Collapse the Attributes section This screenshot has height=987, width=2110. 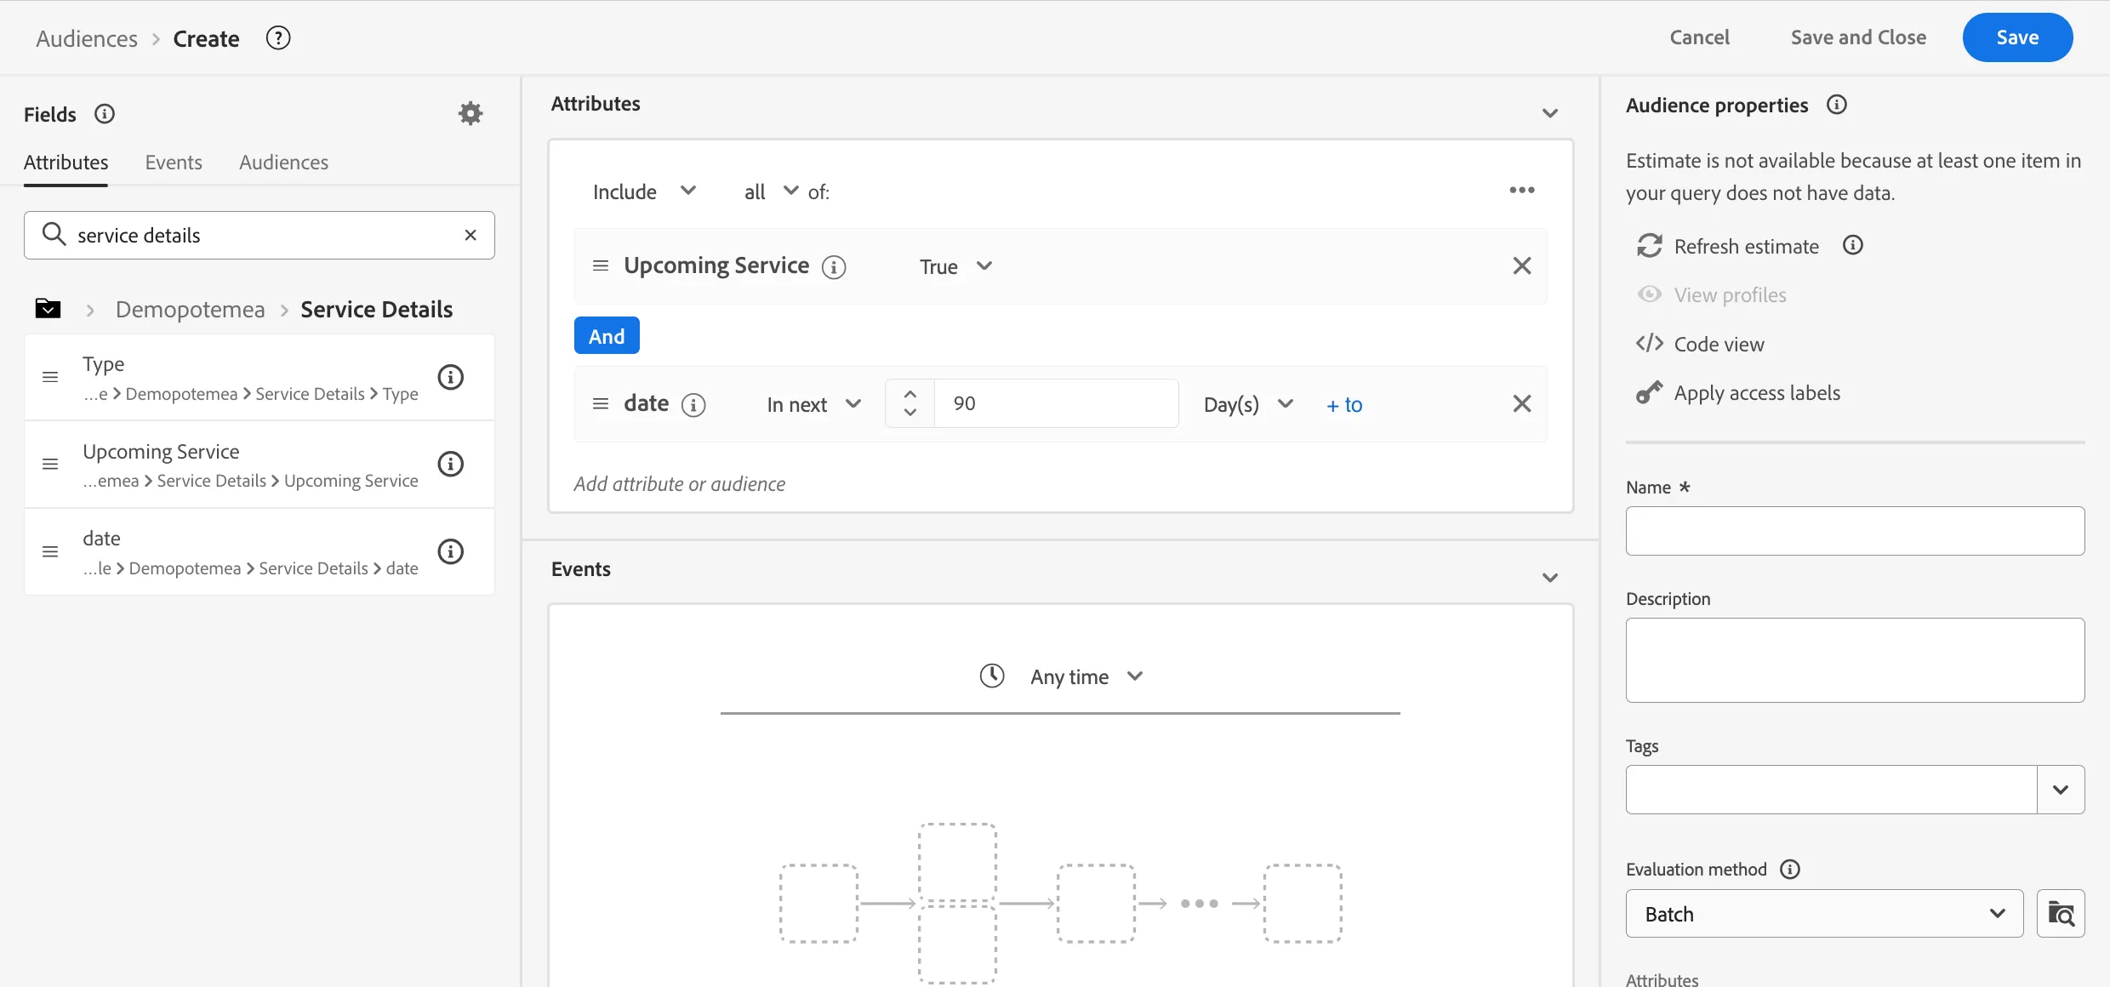[x=1550, y=113]
